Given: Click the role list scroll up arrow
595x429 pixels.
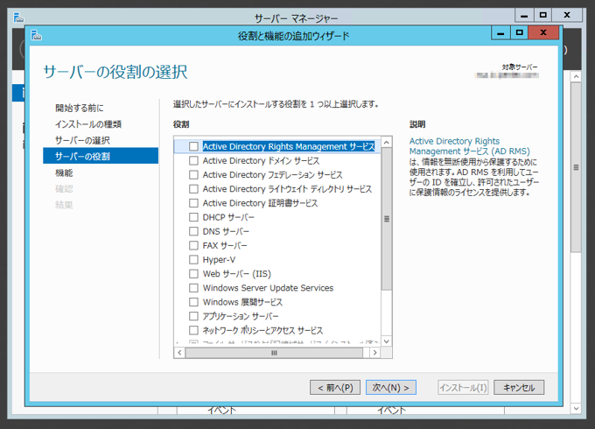Looking at the screenshot, I should click(x=386, y=143).
